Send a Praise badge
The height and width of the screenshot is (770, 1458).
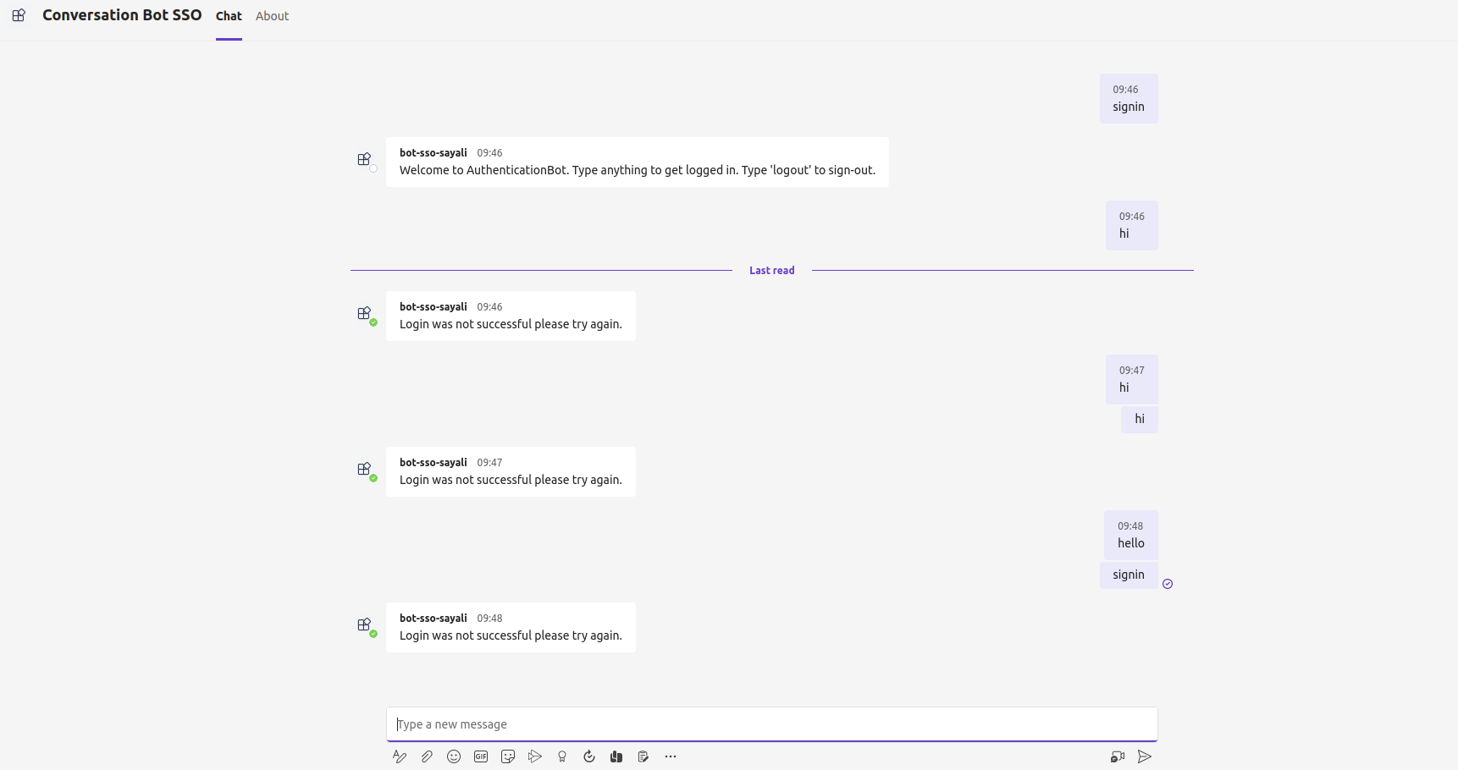coord(562,756)
